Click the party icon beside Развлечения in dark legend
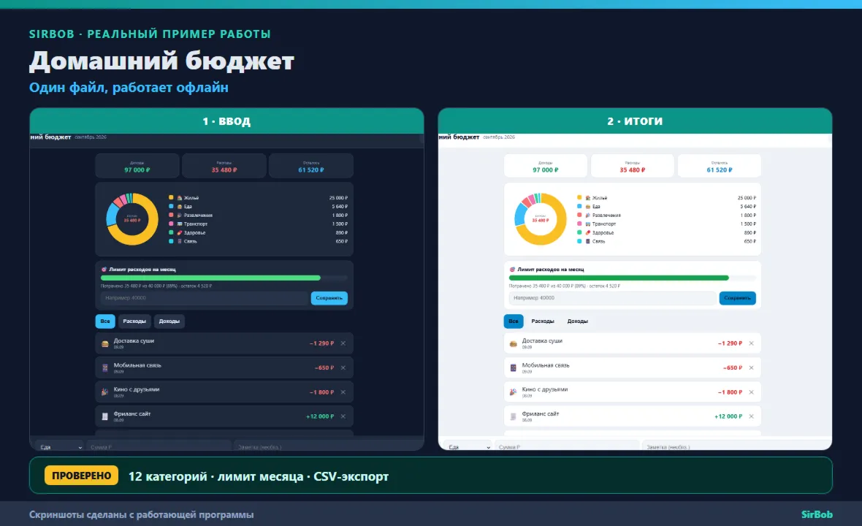 coord(179,216)
